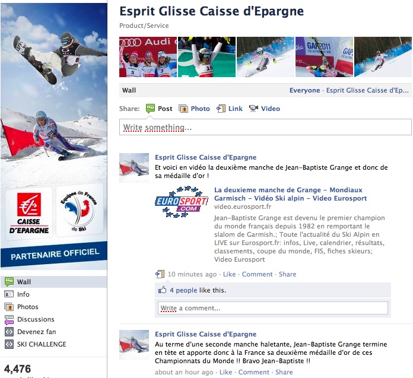This screenshot has width=413, height=378.
Task: Click the Info sidebar icon
Action: click(x=9, y=294)
